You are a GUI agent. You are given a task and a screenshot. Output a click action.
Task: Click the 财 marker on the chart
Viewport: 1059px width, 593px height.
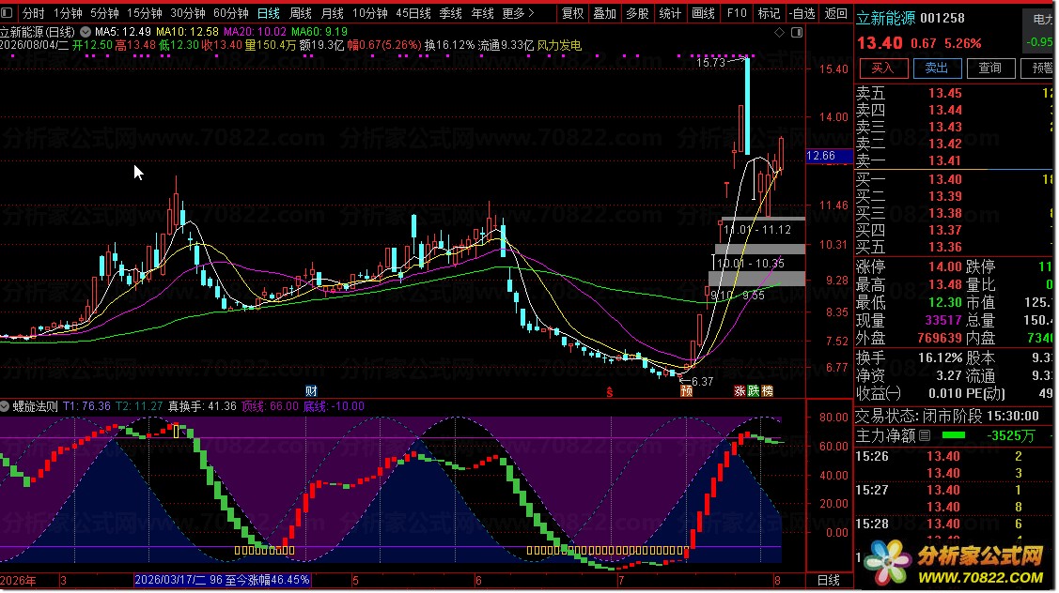(311, 390)
